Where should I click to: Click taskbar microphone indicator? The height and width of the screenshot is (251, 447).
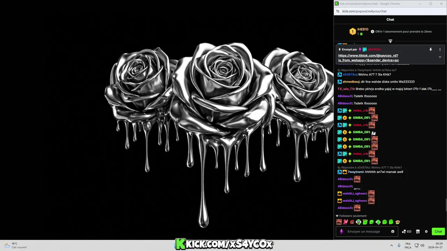(x=399, y=245)
